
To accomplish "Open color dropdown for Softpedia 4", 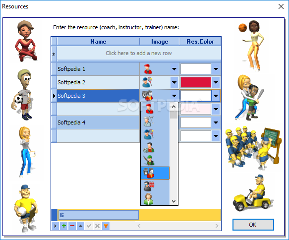I will pyautogui.click(x=216, y=122).
